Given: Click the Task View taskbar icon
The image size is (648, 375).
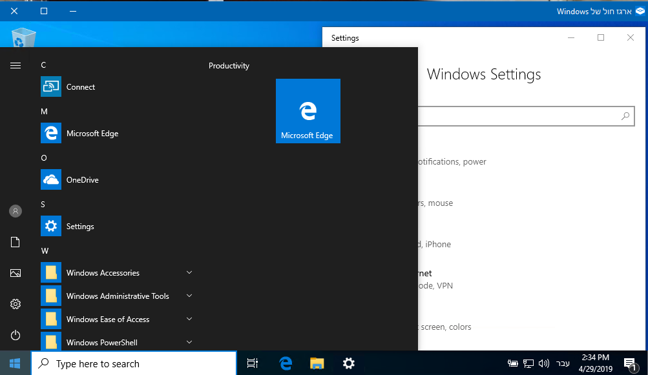Looking at the screenshot, I should [x=253, y=363].
